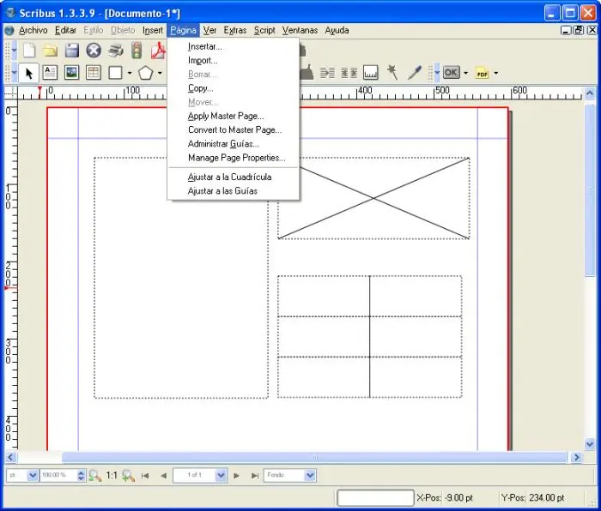Choose Copy... from the Página menu
The width and height of the screenshot is (601, 511).
click(x=233, y=88)
